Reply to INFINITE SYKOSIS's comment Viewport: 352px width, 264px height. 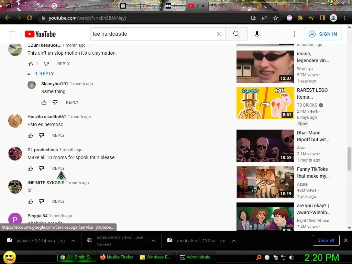point(58,201)
